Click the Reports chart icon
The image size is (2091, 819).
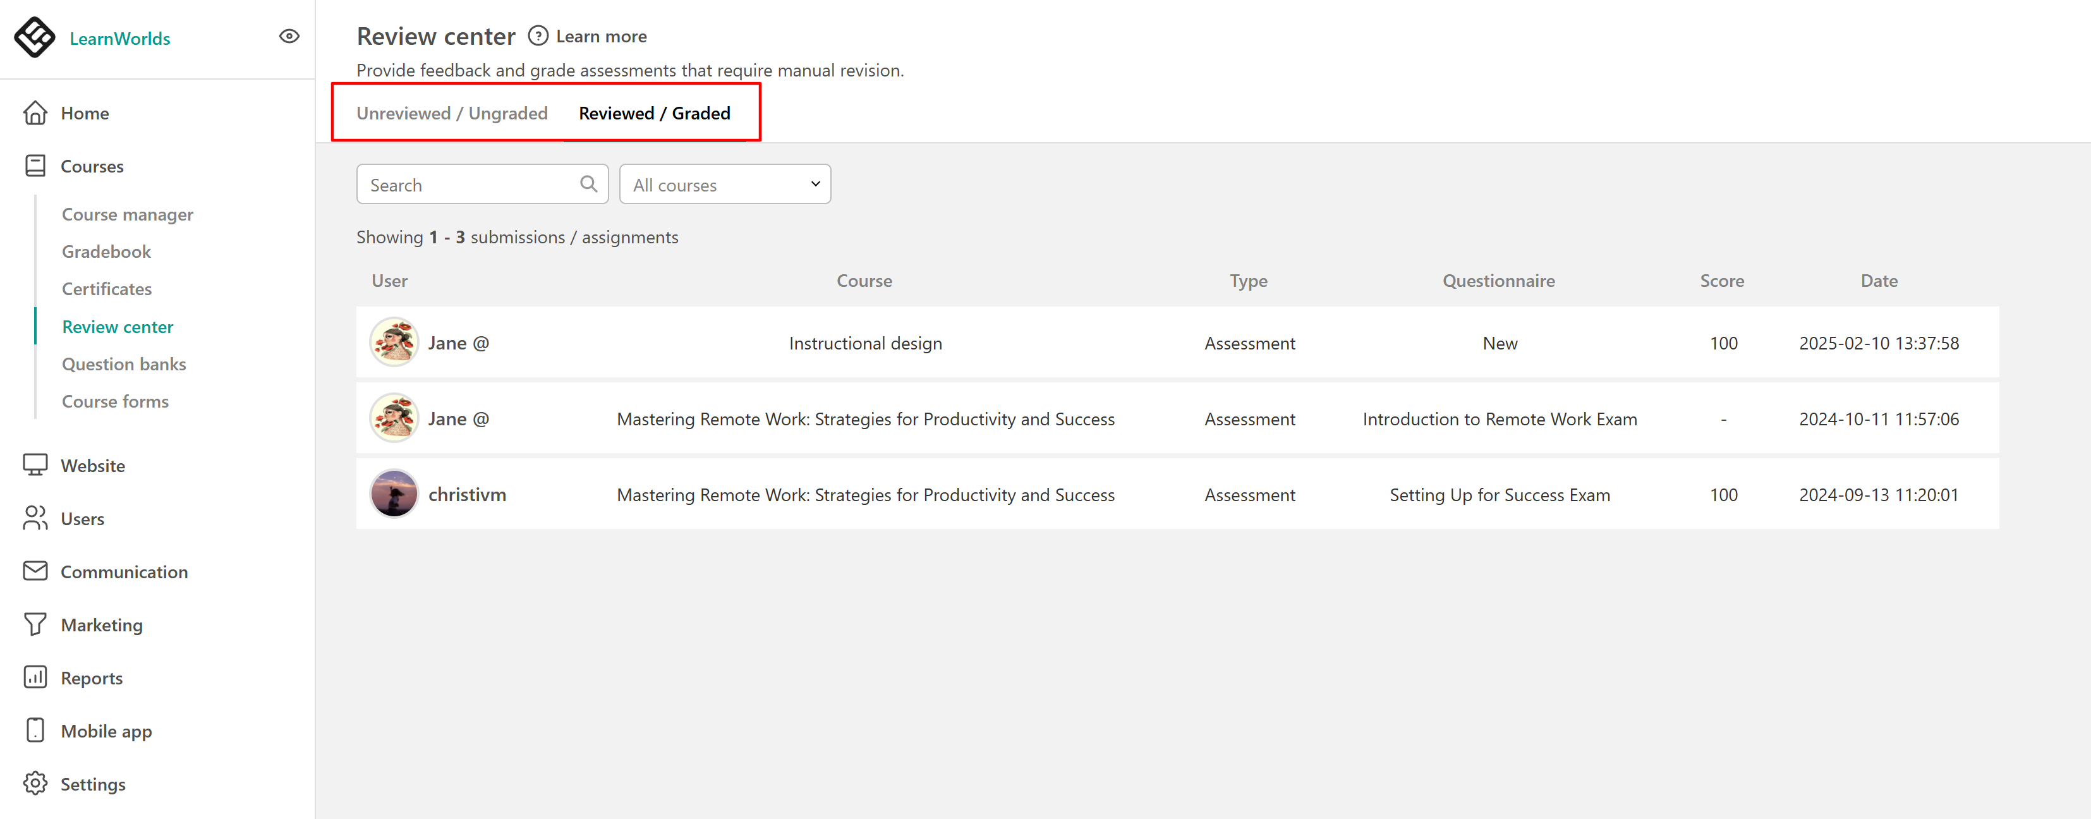[35, 677]
